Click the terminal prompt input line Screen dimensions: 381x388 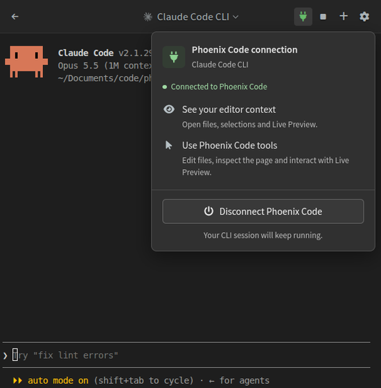click(x=186, y=355)
